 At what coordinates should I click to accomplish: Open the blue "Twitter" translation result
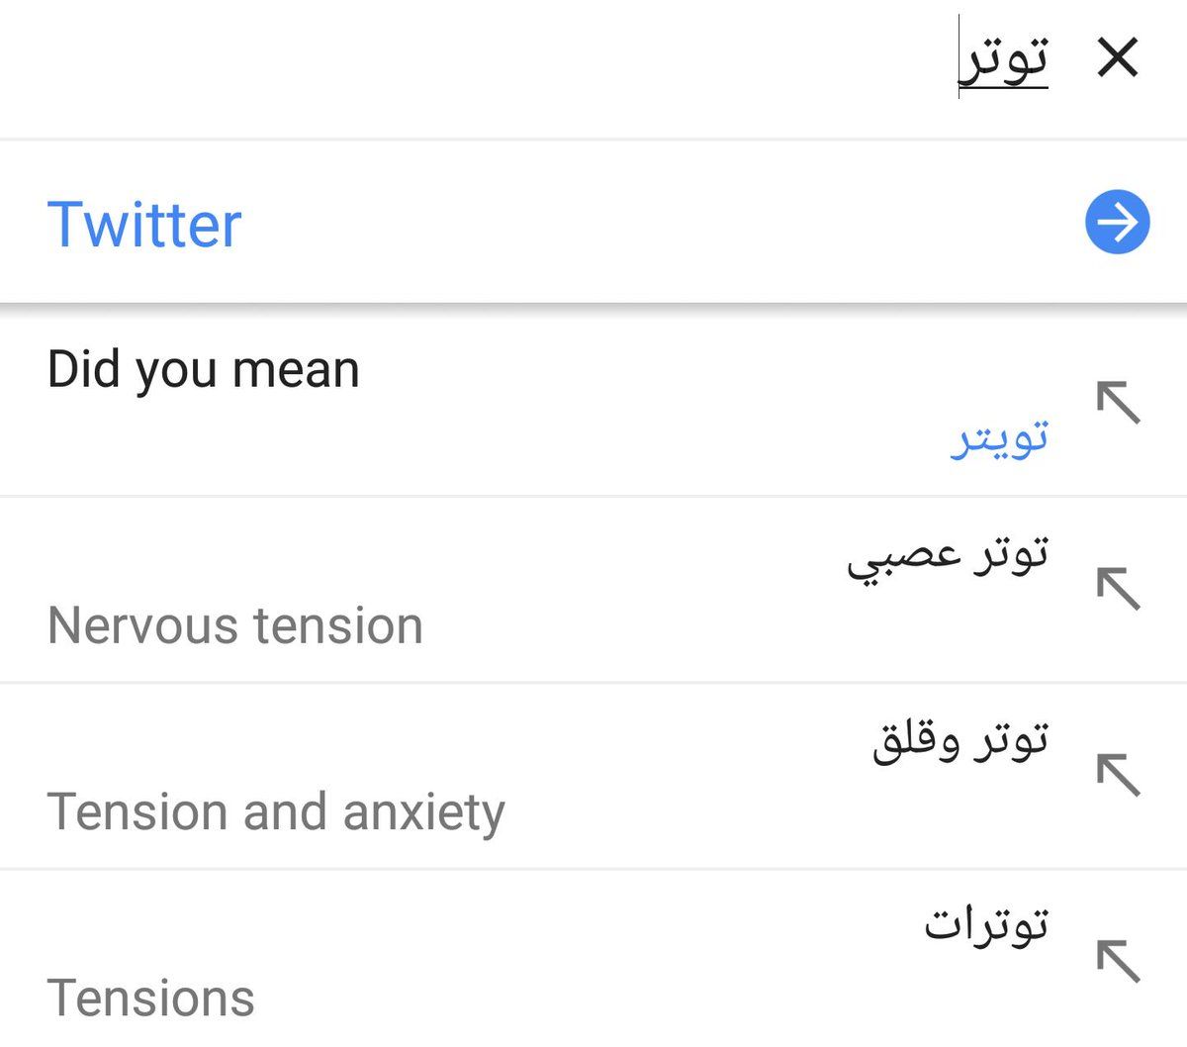pyautogui.click(x=144, y=224)
